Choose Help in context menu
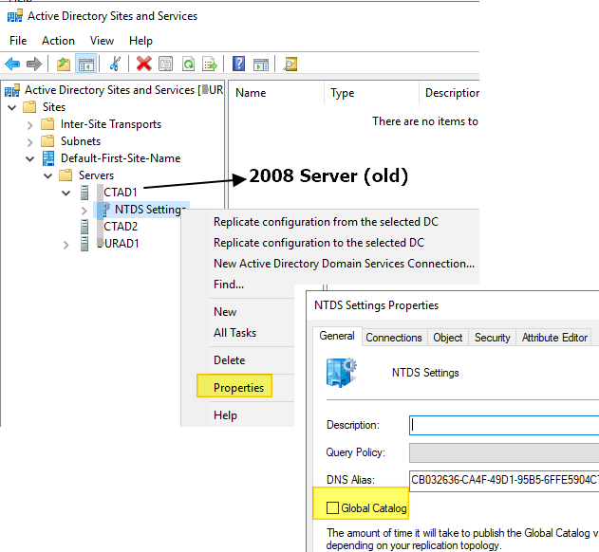 pyautogui.click(x=225, y=415)
